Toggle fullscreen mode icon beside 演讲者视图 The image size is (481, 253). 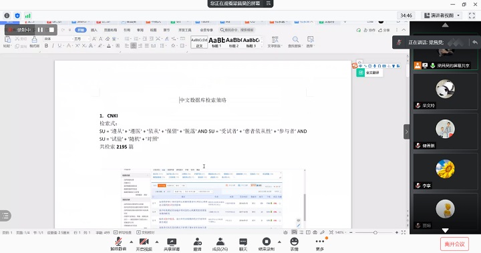[x=472, y=15]
